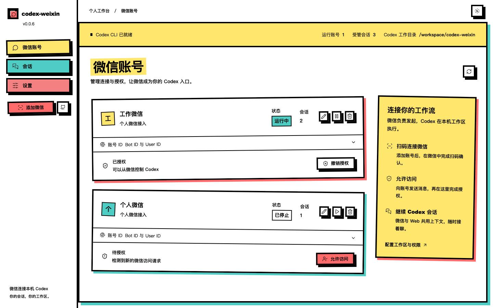Viewport: 493px width, 308px height.
Task: Open the 设置 sidebar item
Action: 38,86
